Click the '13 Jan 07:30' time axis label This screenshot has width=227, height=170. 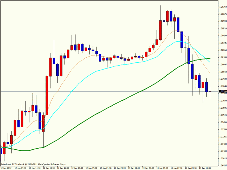click(177, 168)
